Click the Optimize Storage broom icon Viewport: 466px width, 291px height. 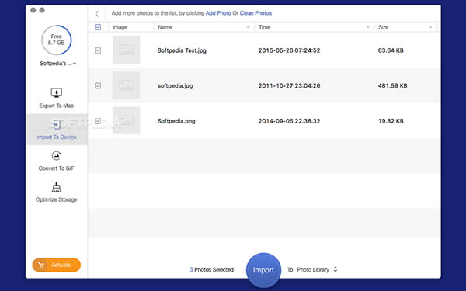pos(56,187)
